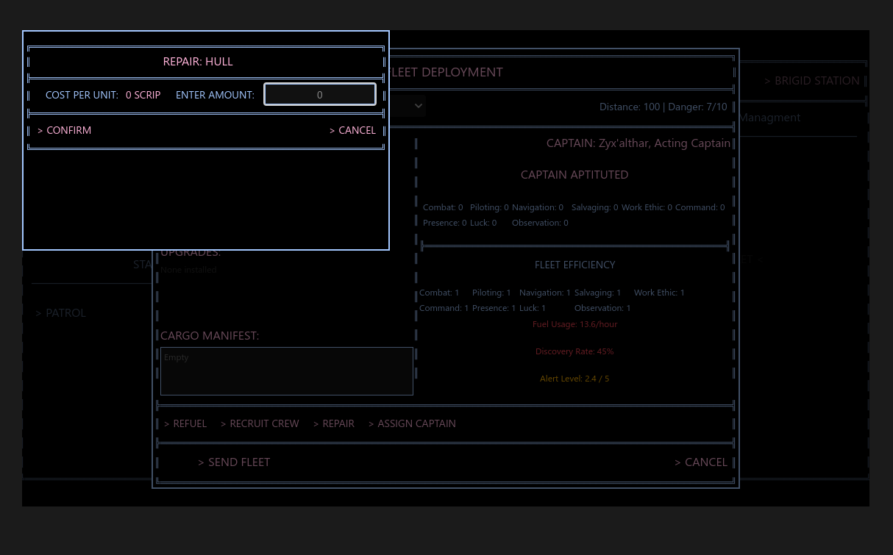Choose Recruit Crew action
This screenshot has width=893, height=555.
pos(260,423)
